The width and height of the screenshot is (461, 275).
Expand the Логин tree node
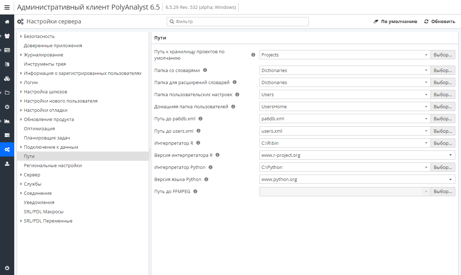click(21, 82)
